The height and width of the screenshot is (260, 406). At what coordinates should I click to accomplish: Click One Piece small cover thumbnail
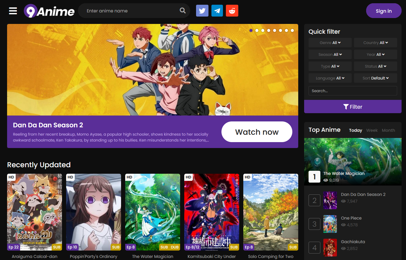click(x=330, y=224)
